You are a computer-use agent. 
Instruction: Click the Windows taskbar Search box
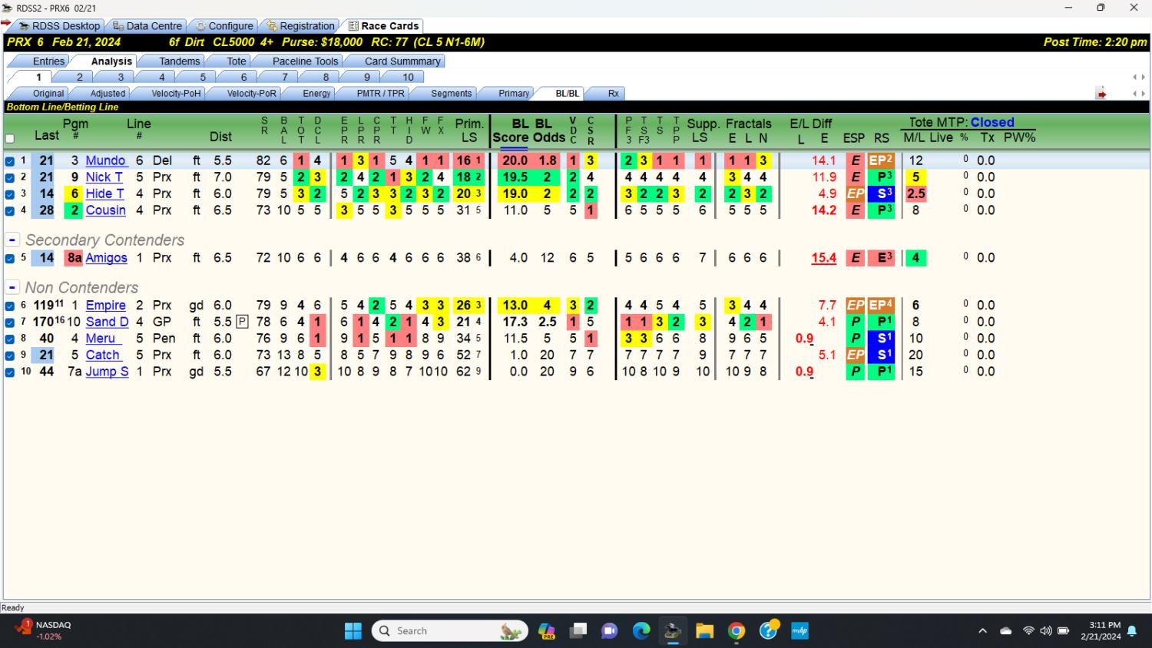(x=450, y=631)
